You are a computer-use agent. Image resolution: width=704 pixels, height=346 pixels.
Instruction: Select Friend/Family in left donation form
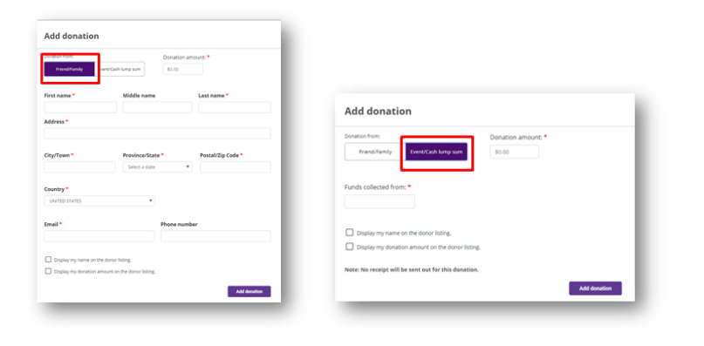(70, 69)
